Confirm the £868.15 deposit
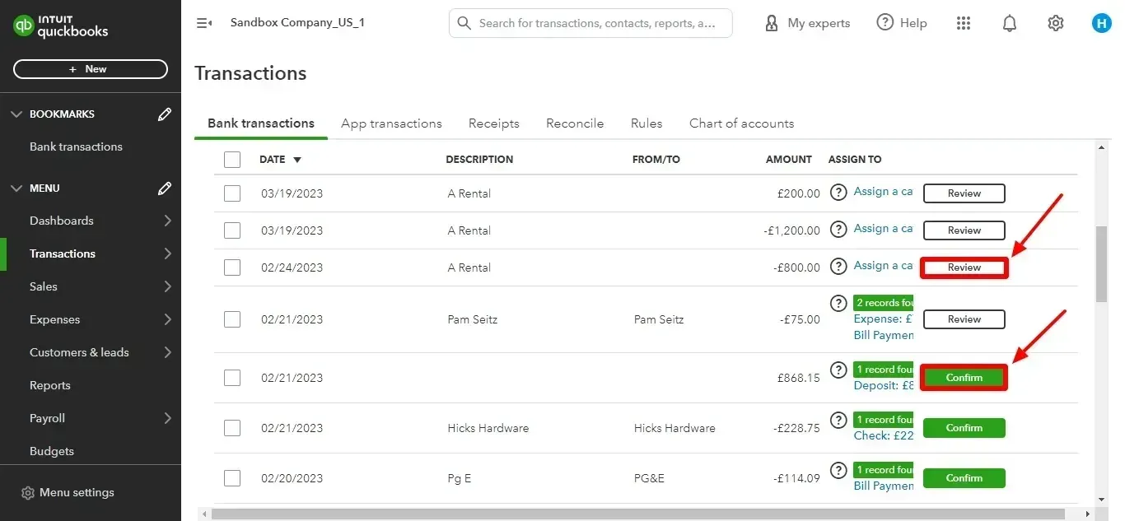 (964, 378)
